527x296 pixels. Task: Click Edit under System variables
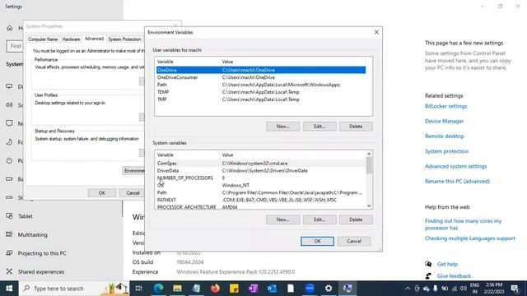319,220
